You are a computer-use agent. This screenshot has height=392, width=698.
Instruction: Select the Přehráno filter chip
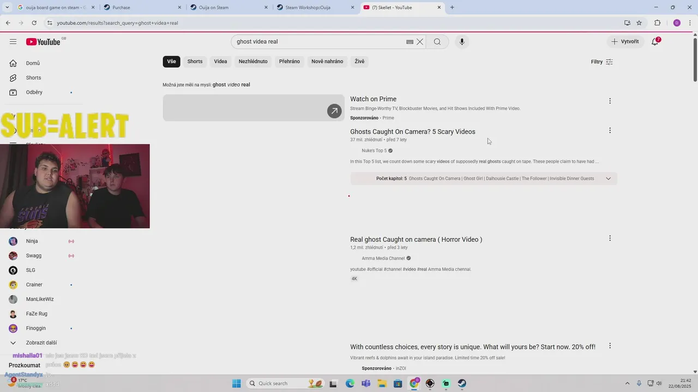click(290, 62)
